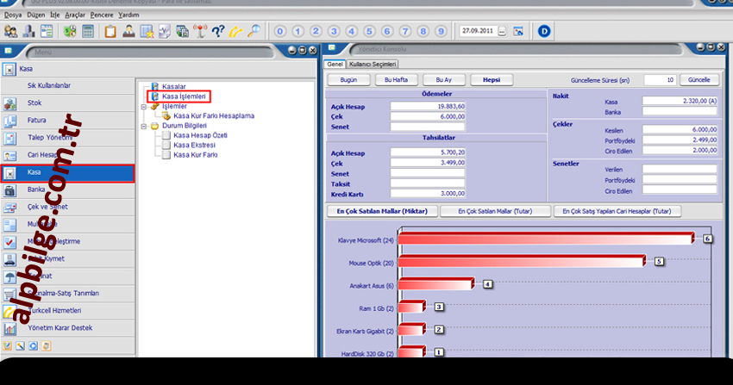This screenshot has height=385, width=733.
Task: Click the Klavye Microsoft chart bar
Action: click(544, 239)
